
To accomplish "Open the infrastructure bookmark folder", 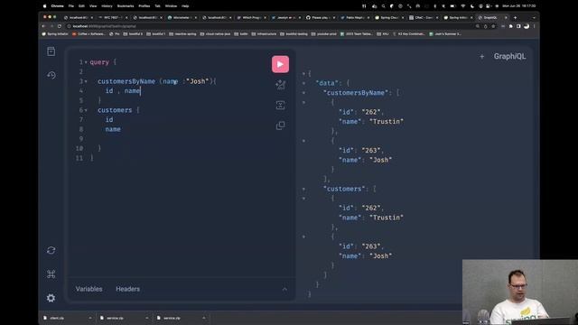I will (x=265, y=34).
